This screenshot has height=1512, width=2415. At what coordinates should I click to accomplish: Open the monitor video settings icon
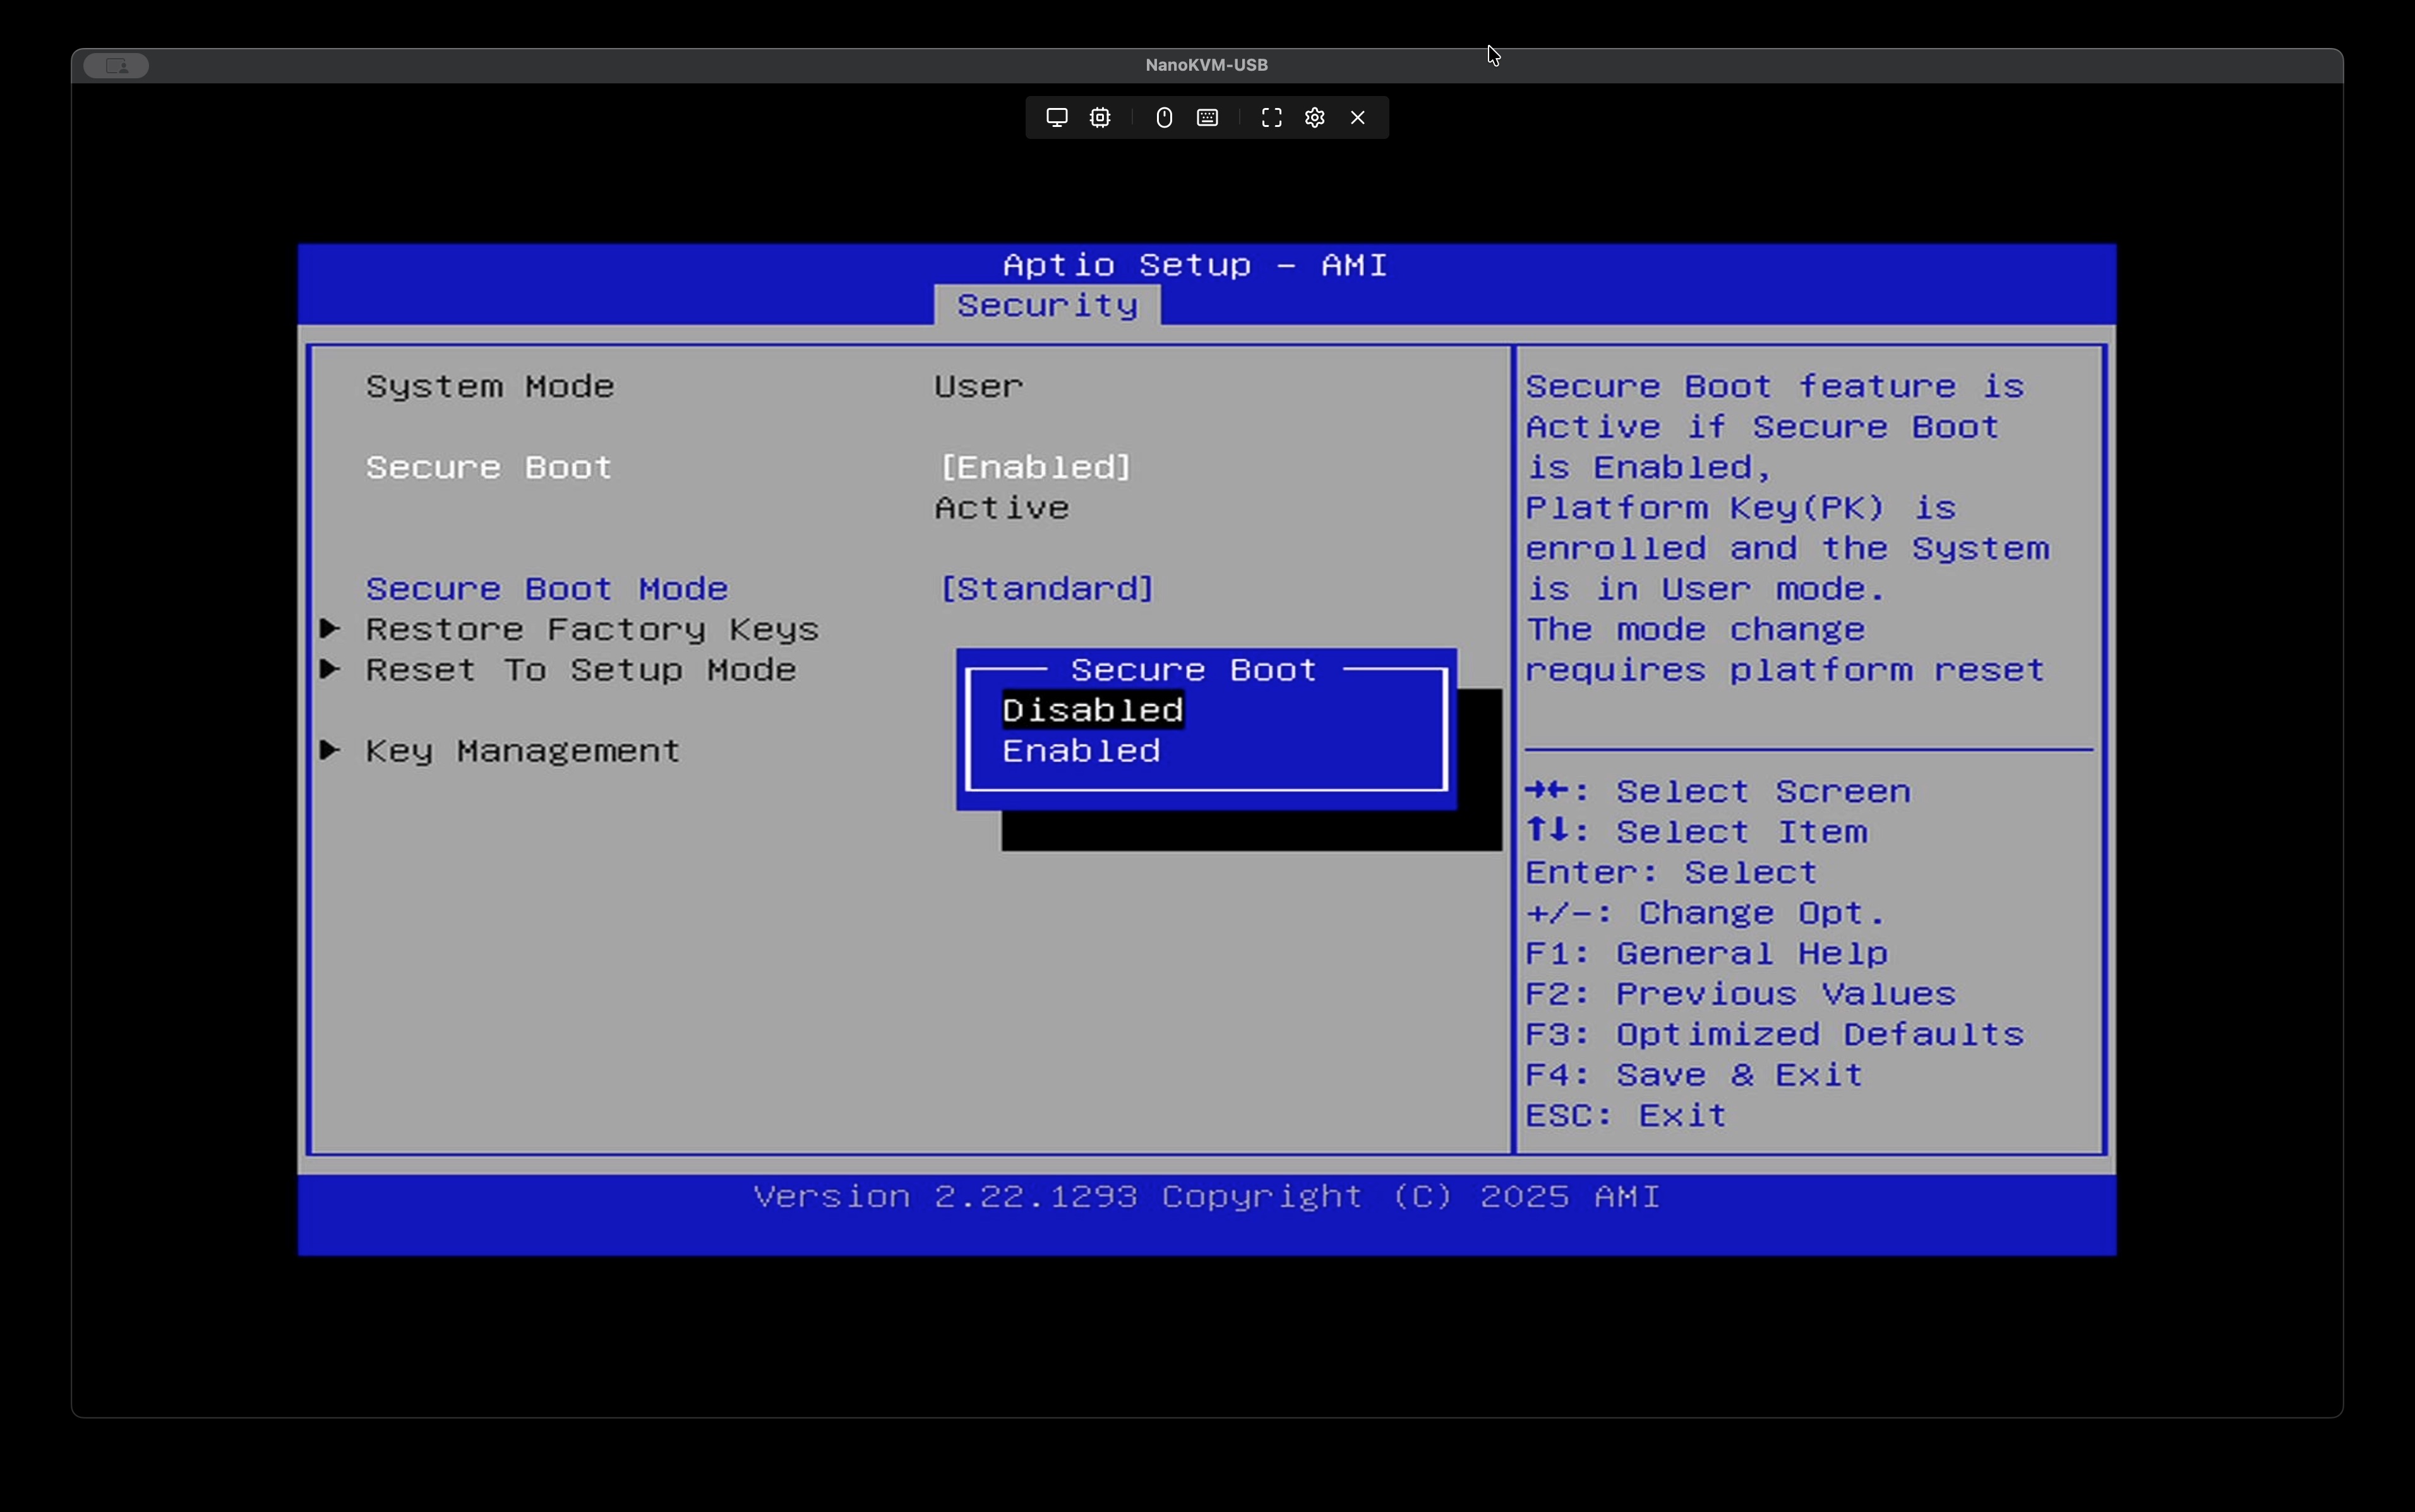[1056, 118]
